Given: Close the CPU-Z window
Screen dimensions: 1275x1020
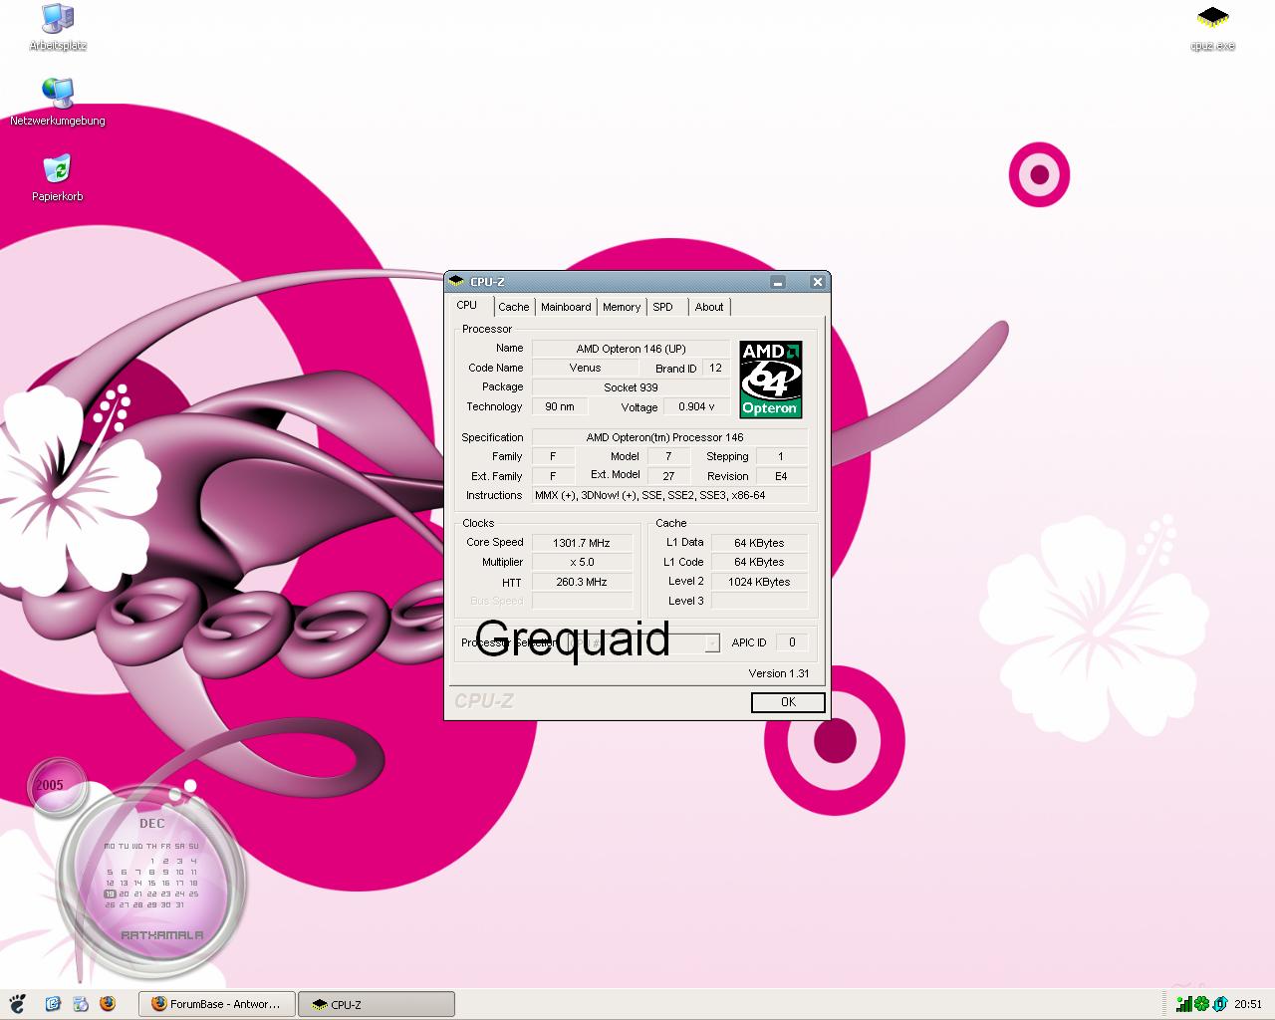Looking at the screenshot, I should (817, 282).
